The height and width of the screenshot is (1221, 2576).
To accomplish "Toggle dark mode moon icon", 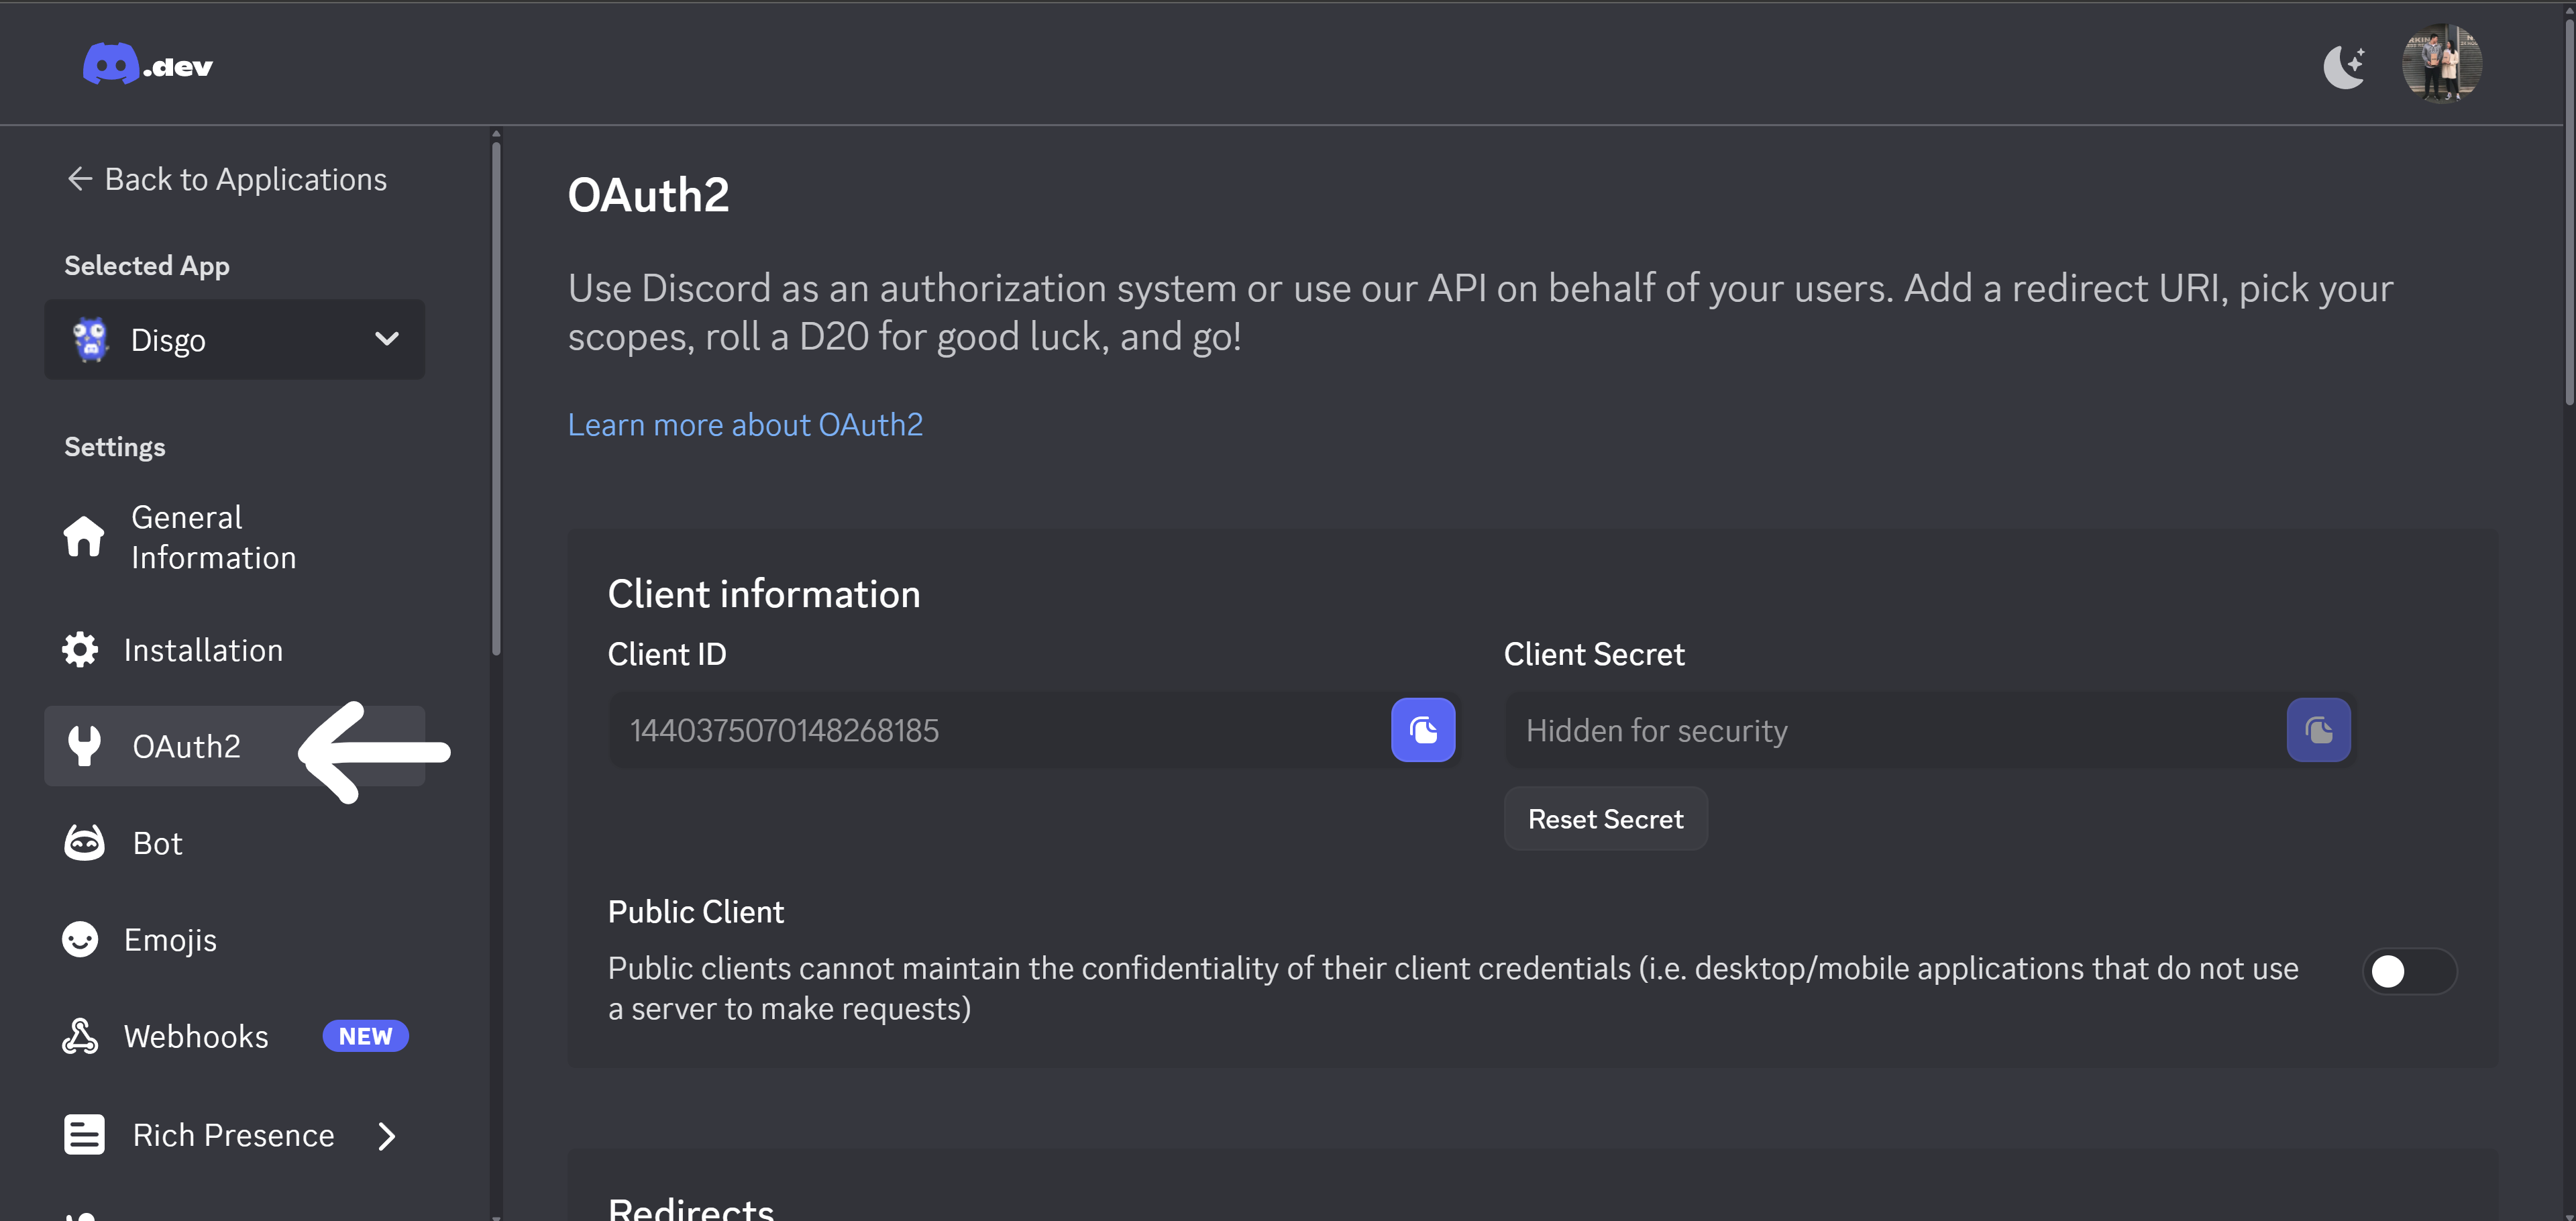I will [x=2344, y=66].
